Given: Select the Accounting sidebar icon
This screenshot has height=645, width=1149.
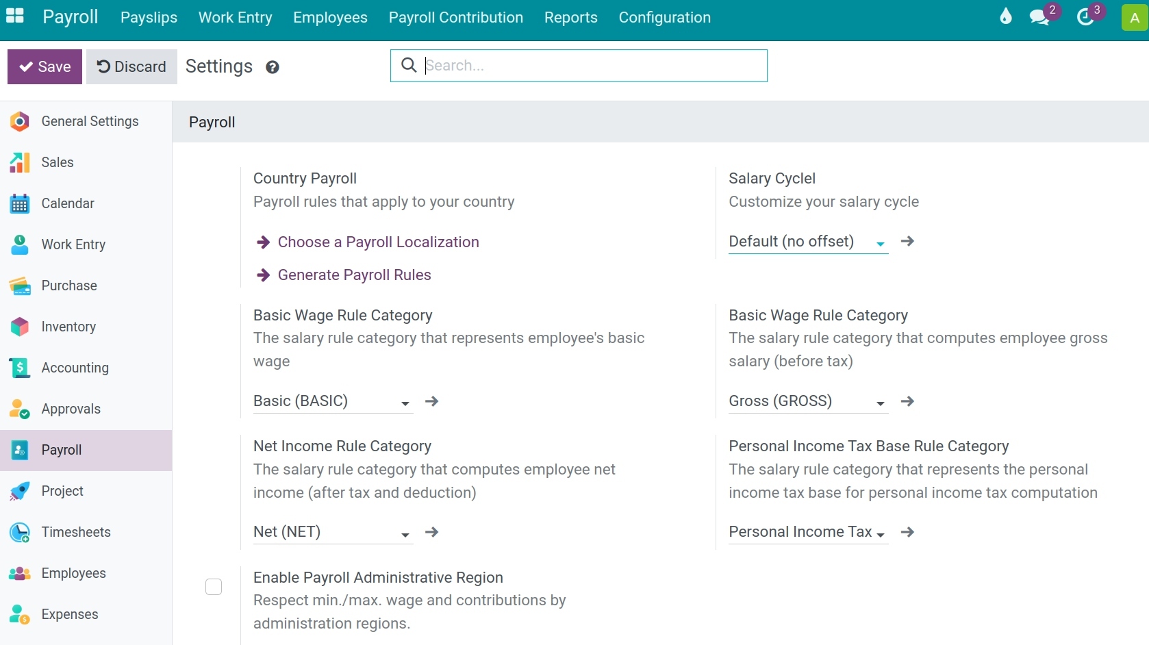Looking at the screenshot, I should pos(20,368).
